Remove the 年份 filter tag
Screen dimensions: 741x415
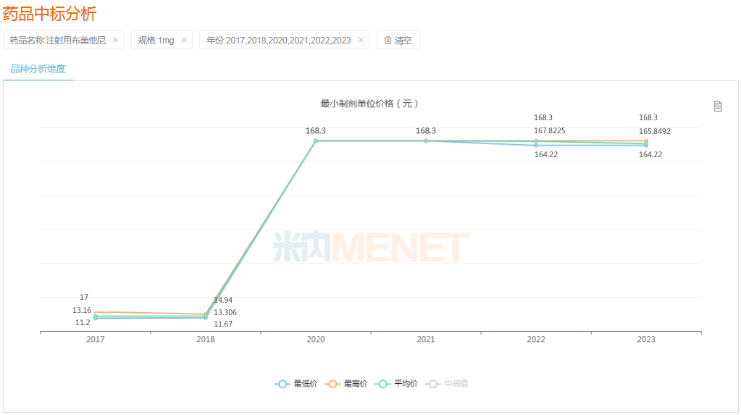(361, 41)
